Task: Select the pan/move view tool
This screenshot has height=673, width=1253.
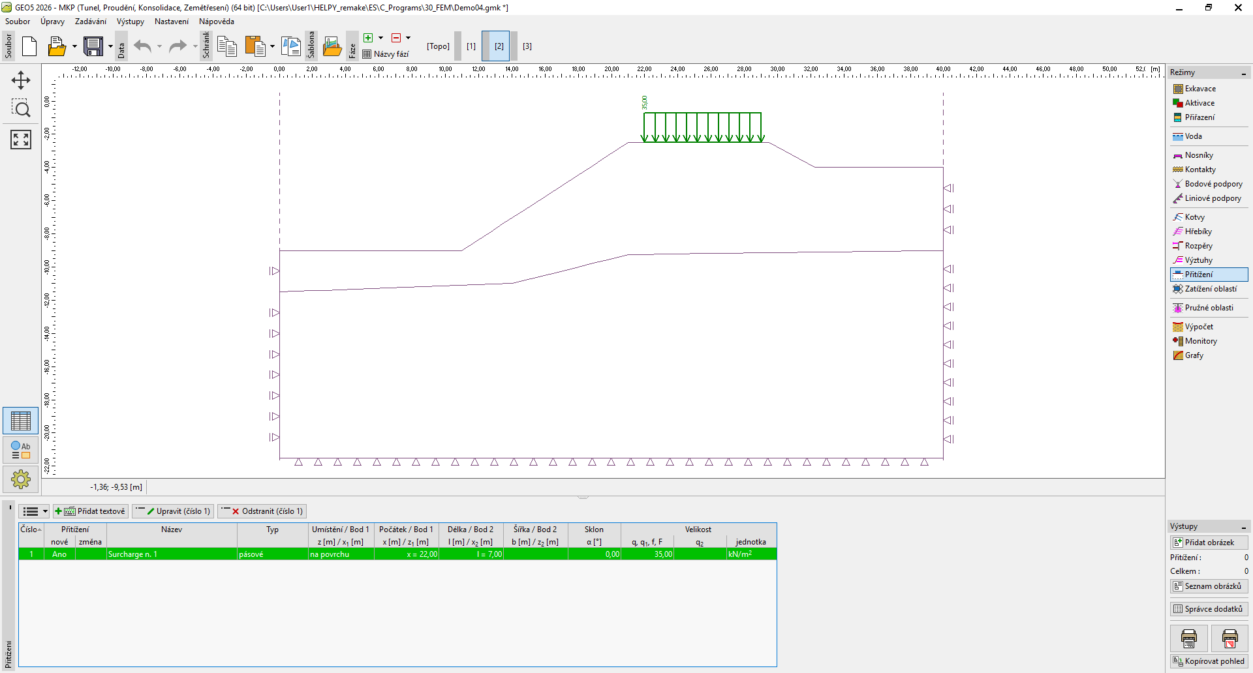Action: click(21, 80)
